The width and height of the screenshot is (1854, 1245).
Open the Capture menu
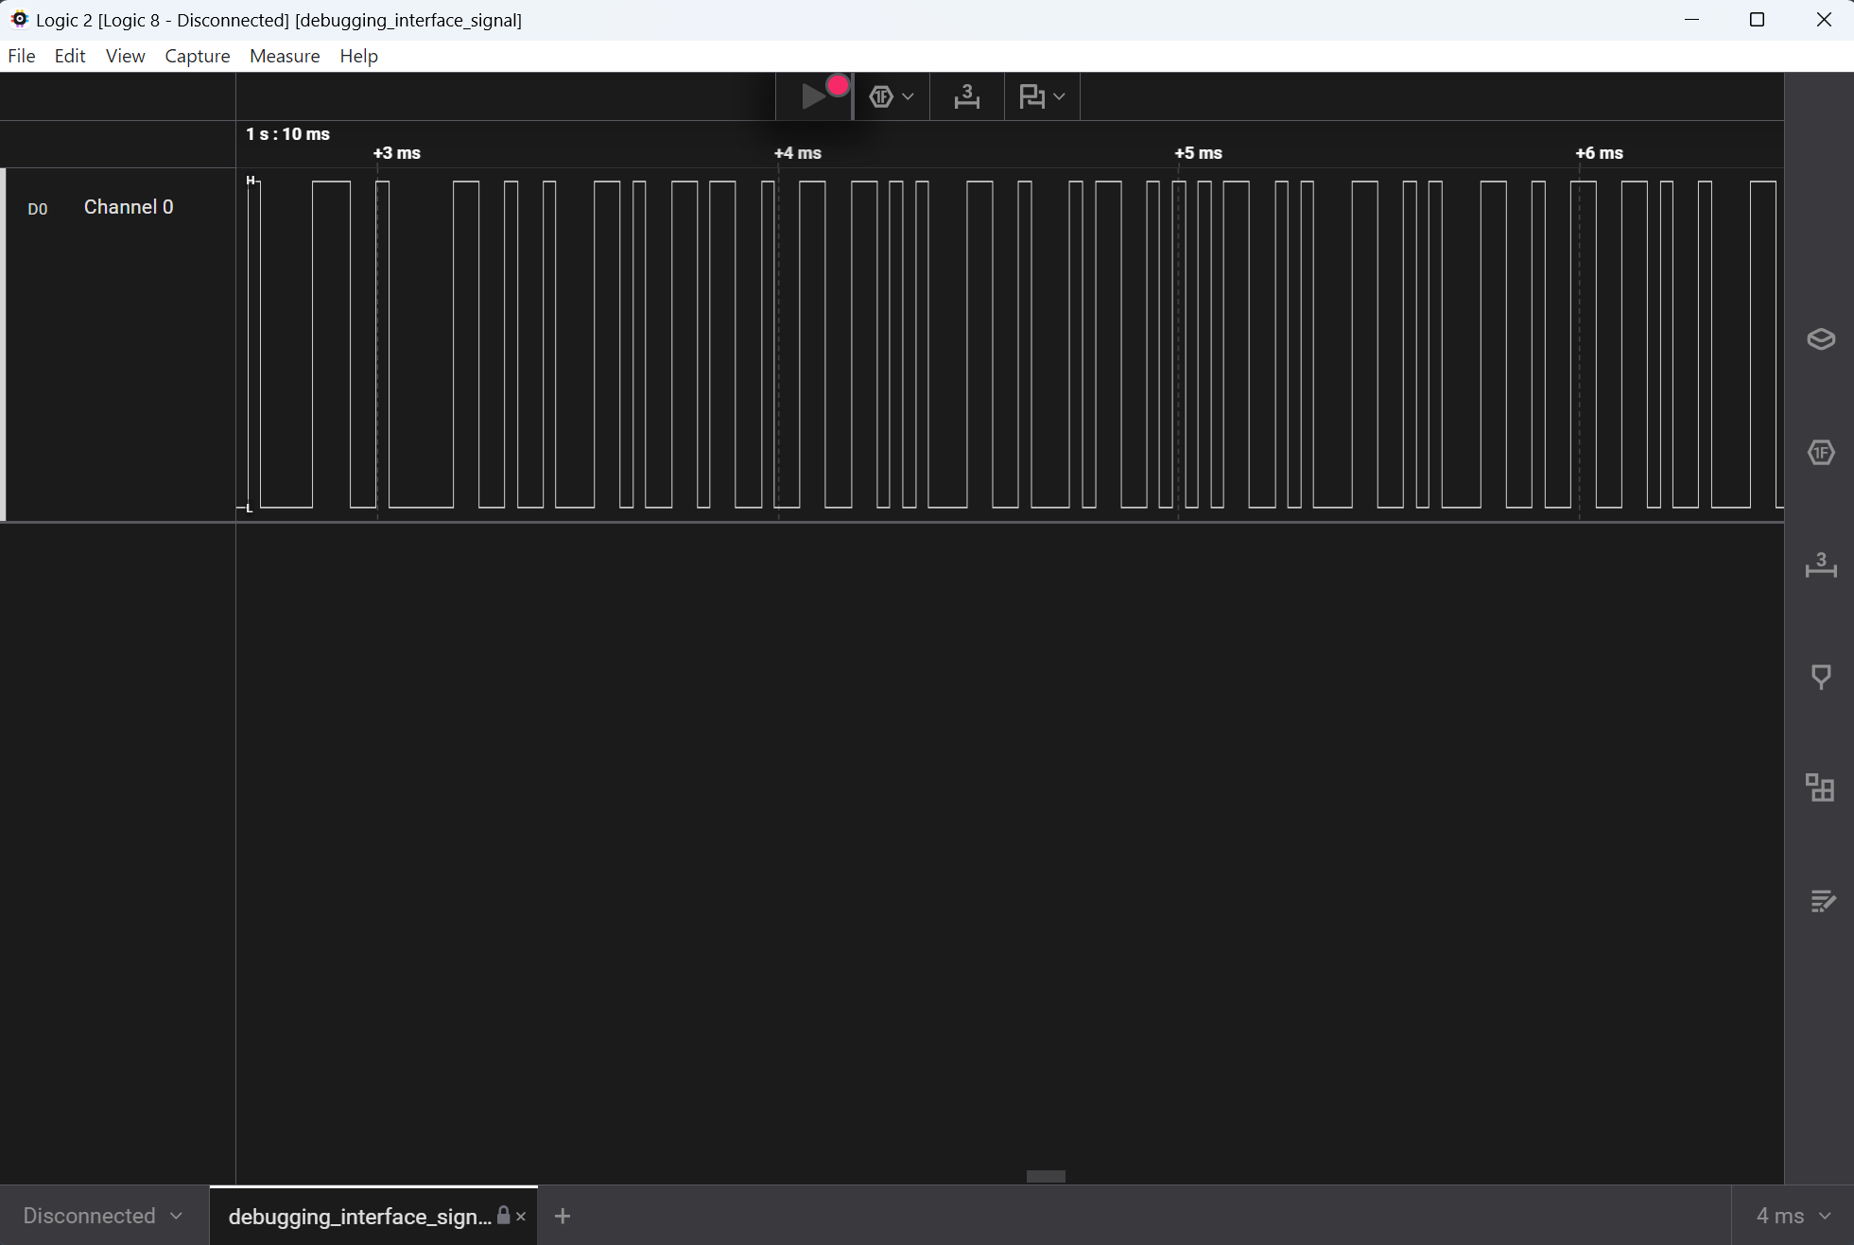coord(197,56)
